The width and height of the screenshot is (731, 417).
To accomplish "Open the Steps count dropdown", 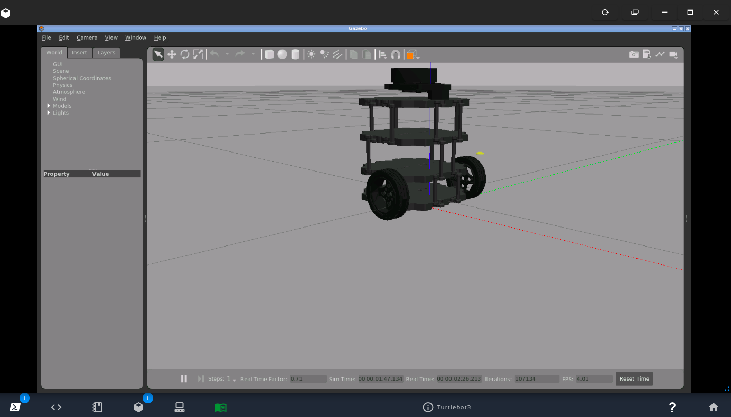I will [234, 380].
